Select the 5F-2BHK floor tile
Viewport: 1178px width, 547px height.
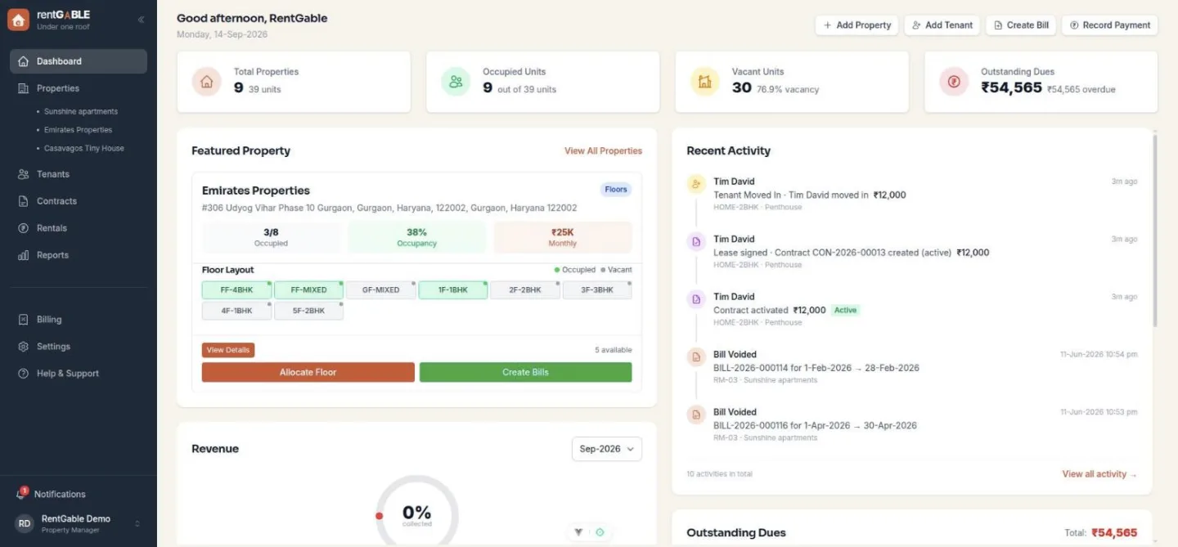[308, 311]
